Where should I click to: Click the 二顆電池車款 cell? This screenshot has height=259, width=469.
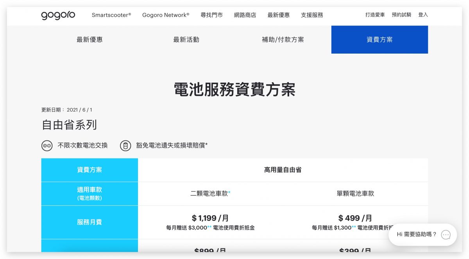pos(210,194)
